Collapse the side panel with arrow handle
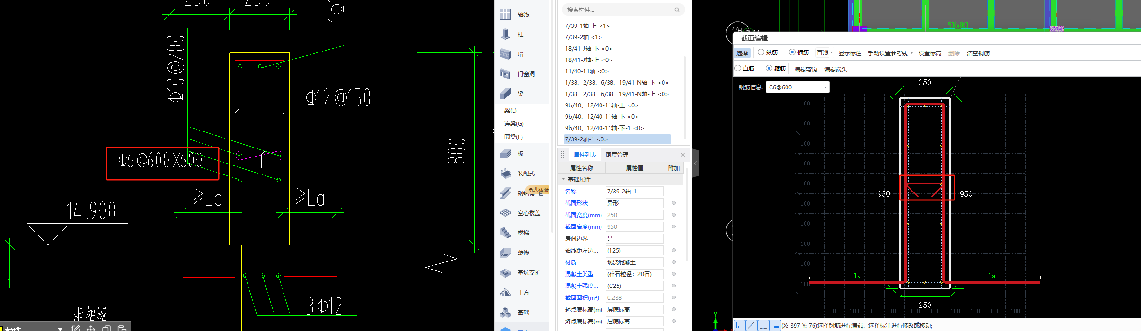 695,163
